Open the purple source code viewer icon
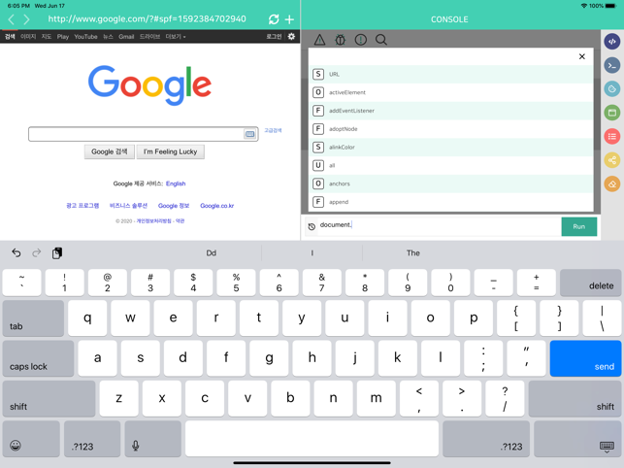Screen dimensions: 624x468 tap(612, 42)
